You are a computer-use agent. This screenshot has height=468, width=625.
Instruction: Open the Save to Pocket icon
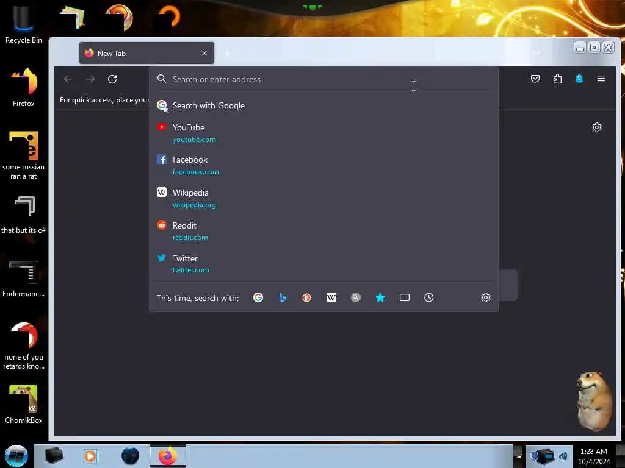coord(535,79)
